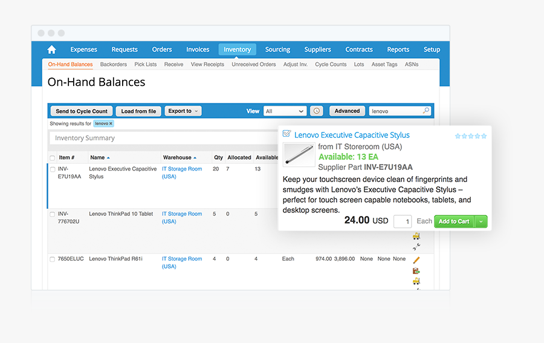The height and width of the screenshot is (343, 544).
Task: Open Lenovo Executive Capacitive Stylus link
Action: [352, 135]
